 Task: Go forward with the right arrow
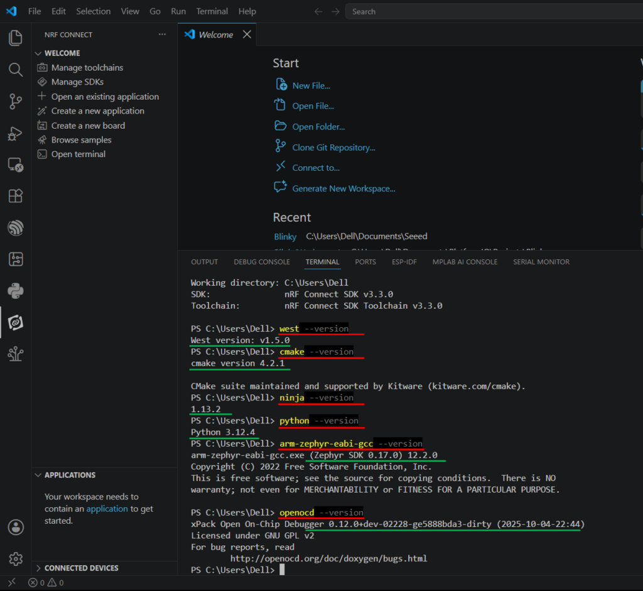point(335,11)
